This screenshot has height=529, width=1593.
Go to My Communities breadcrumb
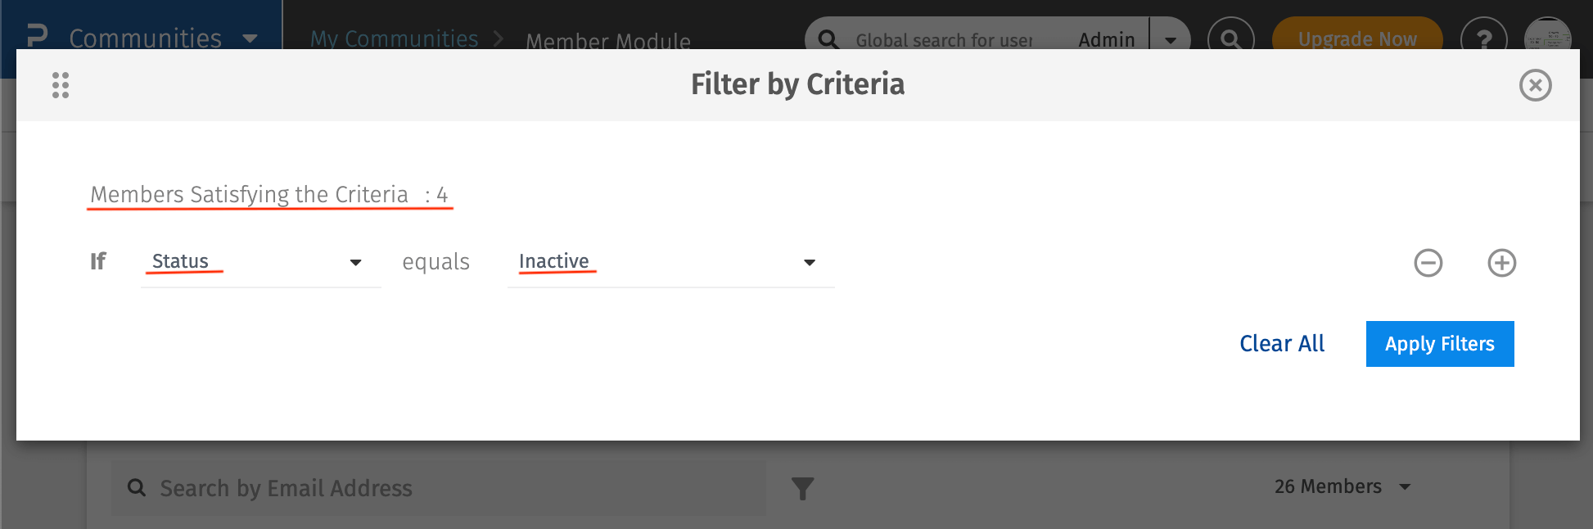coord(394,38)
